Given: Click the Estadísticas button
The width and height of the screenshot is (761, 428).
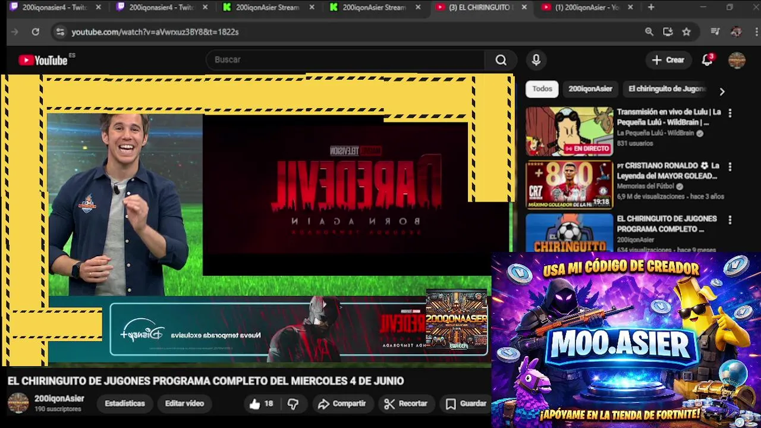Looking at the screenshot, I should pos(125,404).
